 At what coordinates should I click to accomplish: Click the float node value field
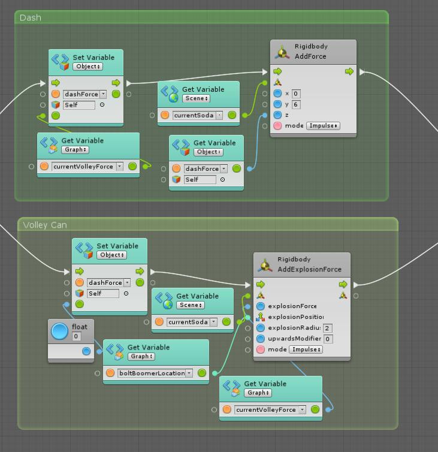[x=76, y=336]
